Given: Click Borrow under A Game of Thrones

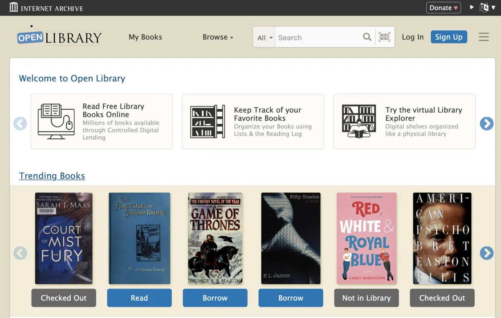Looking at the screenshot, I should coord(215,298).
